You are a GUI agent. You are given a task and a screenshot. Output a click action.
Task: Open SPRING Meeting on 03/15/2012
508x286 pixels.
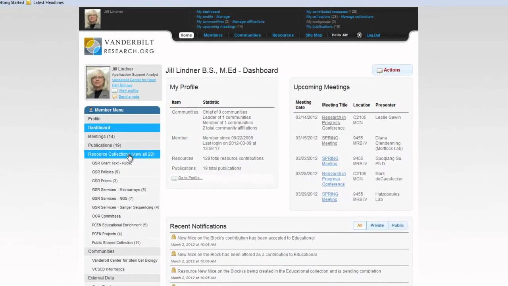click(x=330, y=141)
